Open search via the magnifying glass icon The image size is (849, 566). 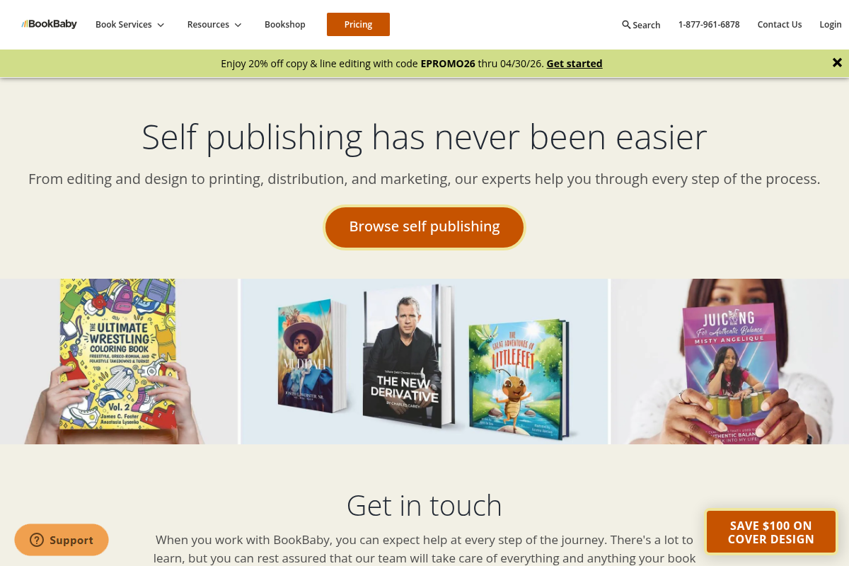point(626,25)
